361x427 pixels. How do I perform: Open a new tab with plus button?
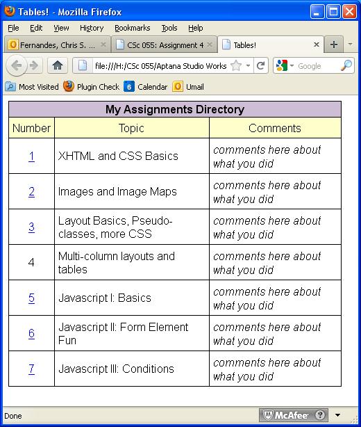[333, 45]
